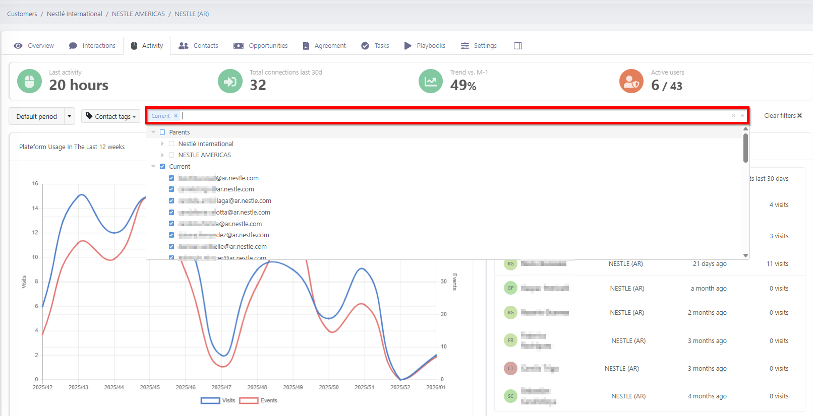Screen dimensions: 813x416
Task: Check the Parents checkbox
Action: click(x=162, y=132)
